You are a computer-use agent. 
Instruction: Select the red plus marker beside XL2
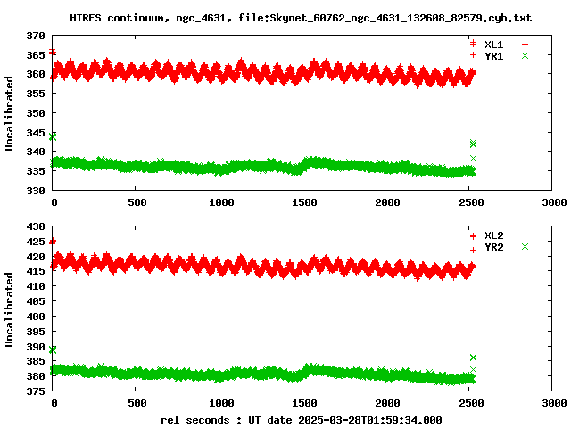click(525, 235)
